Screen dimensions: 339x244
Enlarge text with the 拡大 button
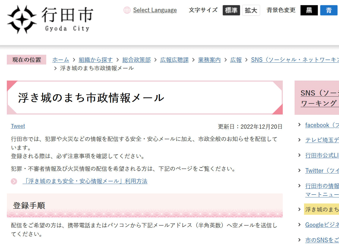coord(251,10)
